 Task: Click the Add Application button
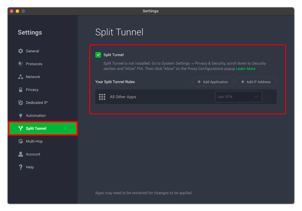coord(213,82)
